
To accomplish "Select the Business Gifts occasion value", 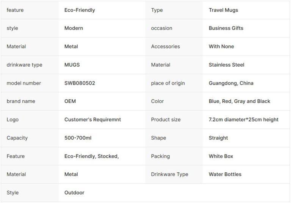I will 226,28.
